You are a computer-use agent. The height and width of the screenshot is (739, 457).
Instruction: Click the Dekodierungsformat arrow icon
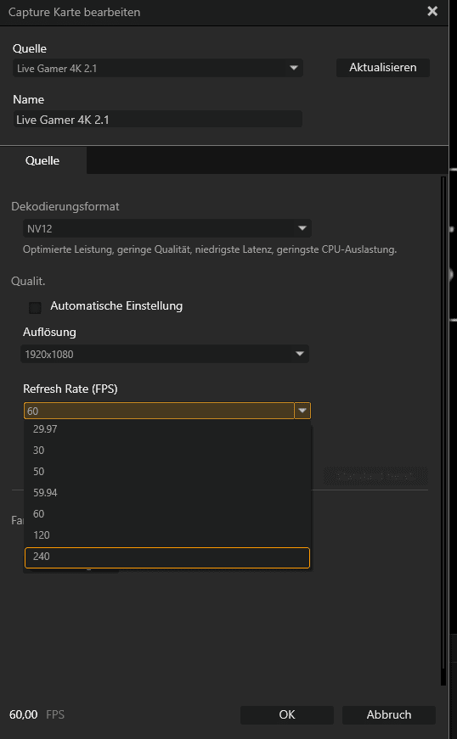[x=302, y=228]
